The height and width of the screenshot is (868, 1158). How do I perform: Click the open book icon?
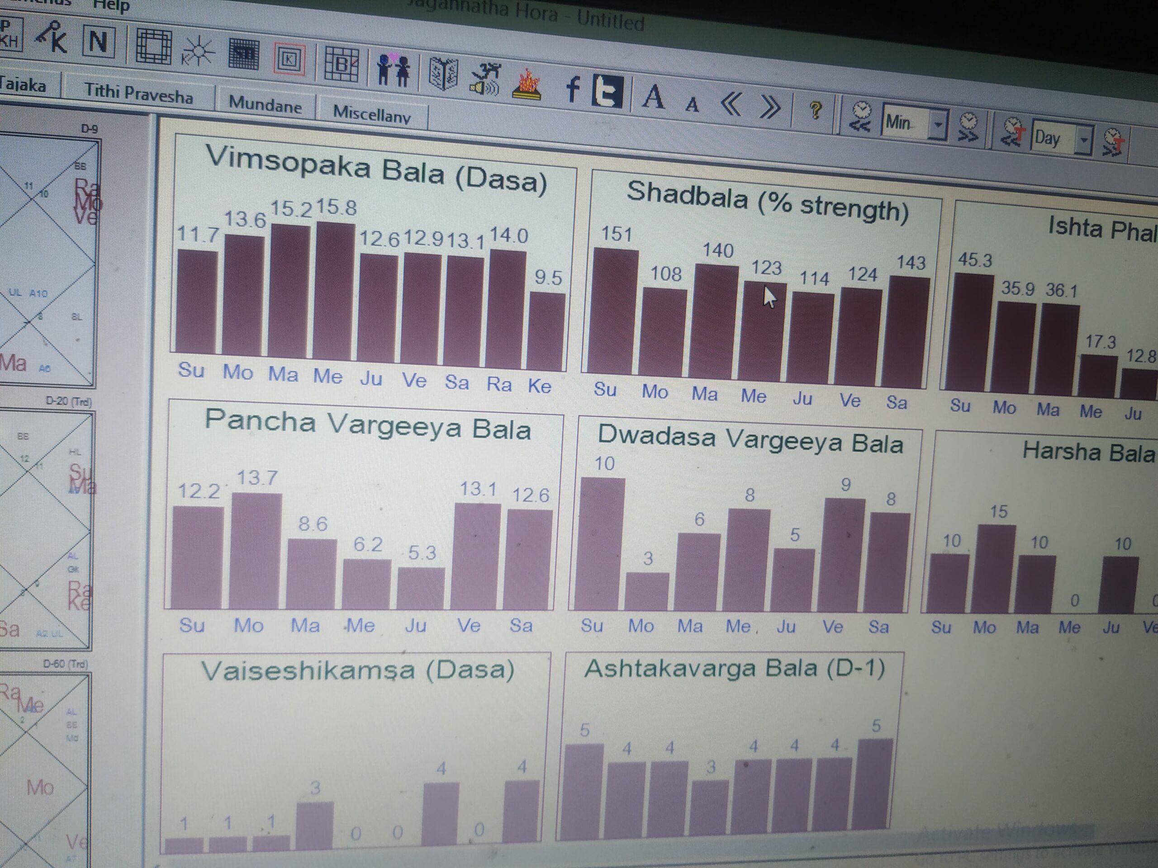click(x=443, y=74)
